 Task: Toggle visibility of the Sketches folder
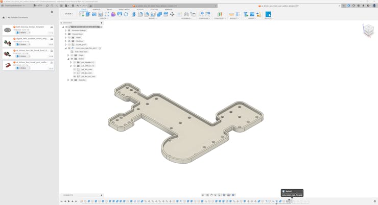[x=69, y=41]
